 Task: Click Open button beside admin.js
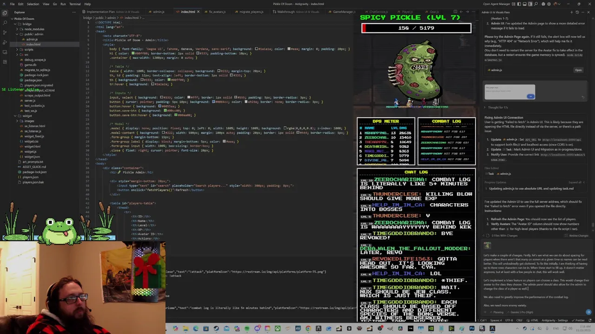coord(578,70)
